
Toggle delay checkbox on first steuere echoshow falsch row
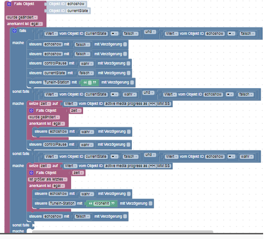[125, 45]
